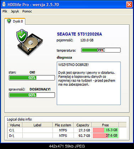Click the DOSKONAŁY! performance text
134x149 pixels.
pos(40,89)
